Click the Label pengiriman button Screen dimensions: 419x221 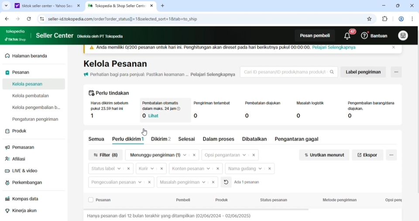coord(363,72)
